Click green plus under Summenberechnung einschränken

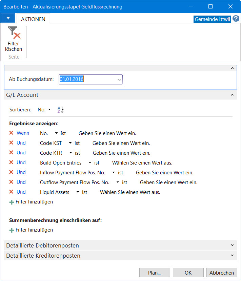[x=12, y=230]
